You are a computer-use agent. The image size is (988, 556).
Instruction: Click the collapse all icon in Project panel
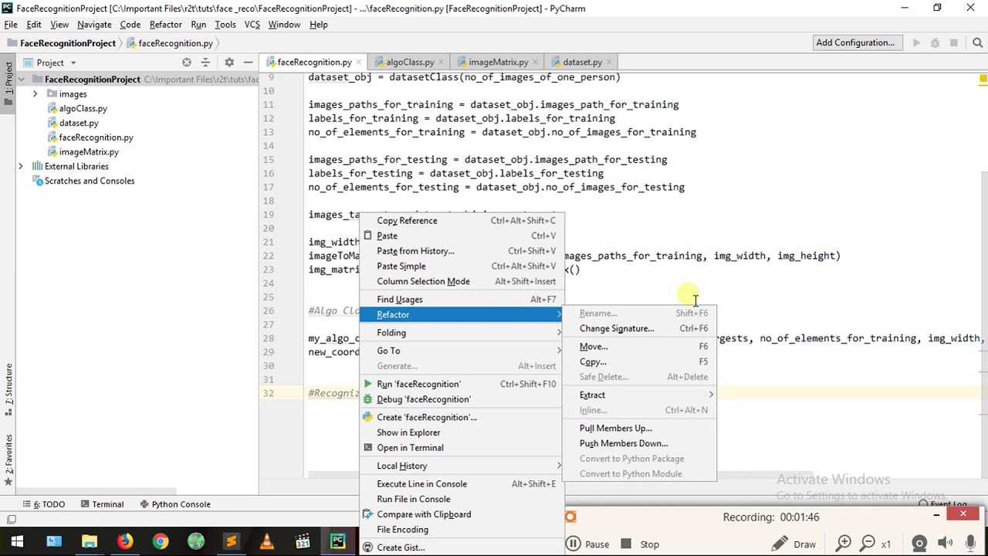[x=205, y=62]
